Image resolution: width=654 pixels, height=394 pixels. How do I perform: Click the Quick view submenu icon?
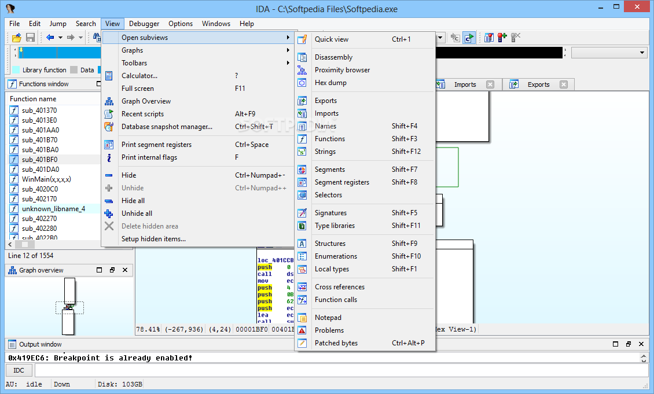pos(302,39)
